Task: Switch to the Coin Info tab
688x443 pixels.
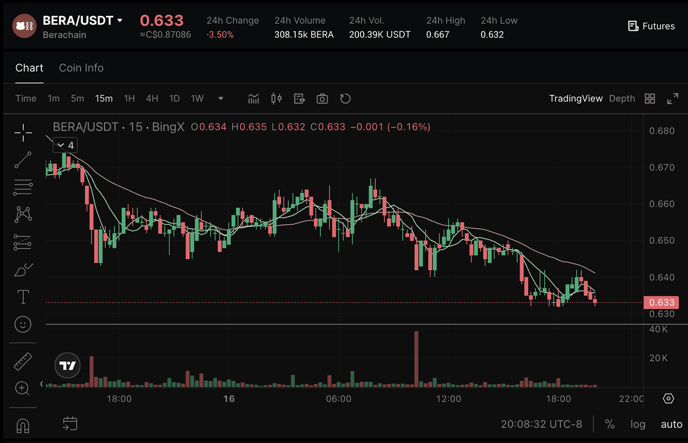Action: click(81, 68)
